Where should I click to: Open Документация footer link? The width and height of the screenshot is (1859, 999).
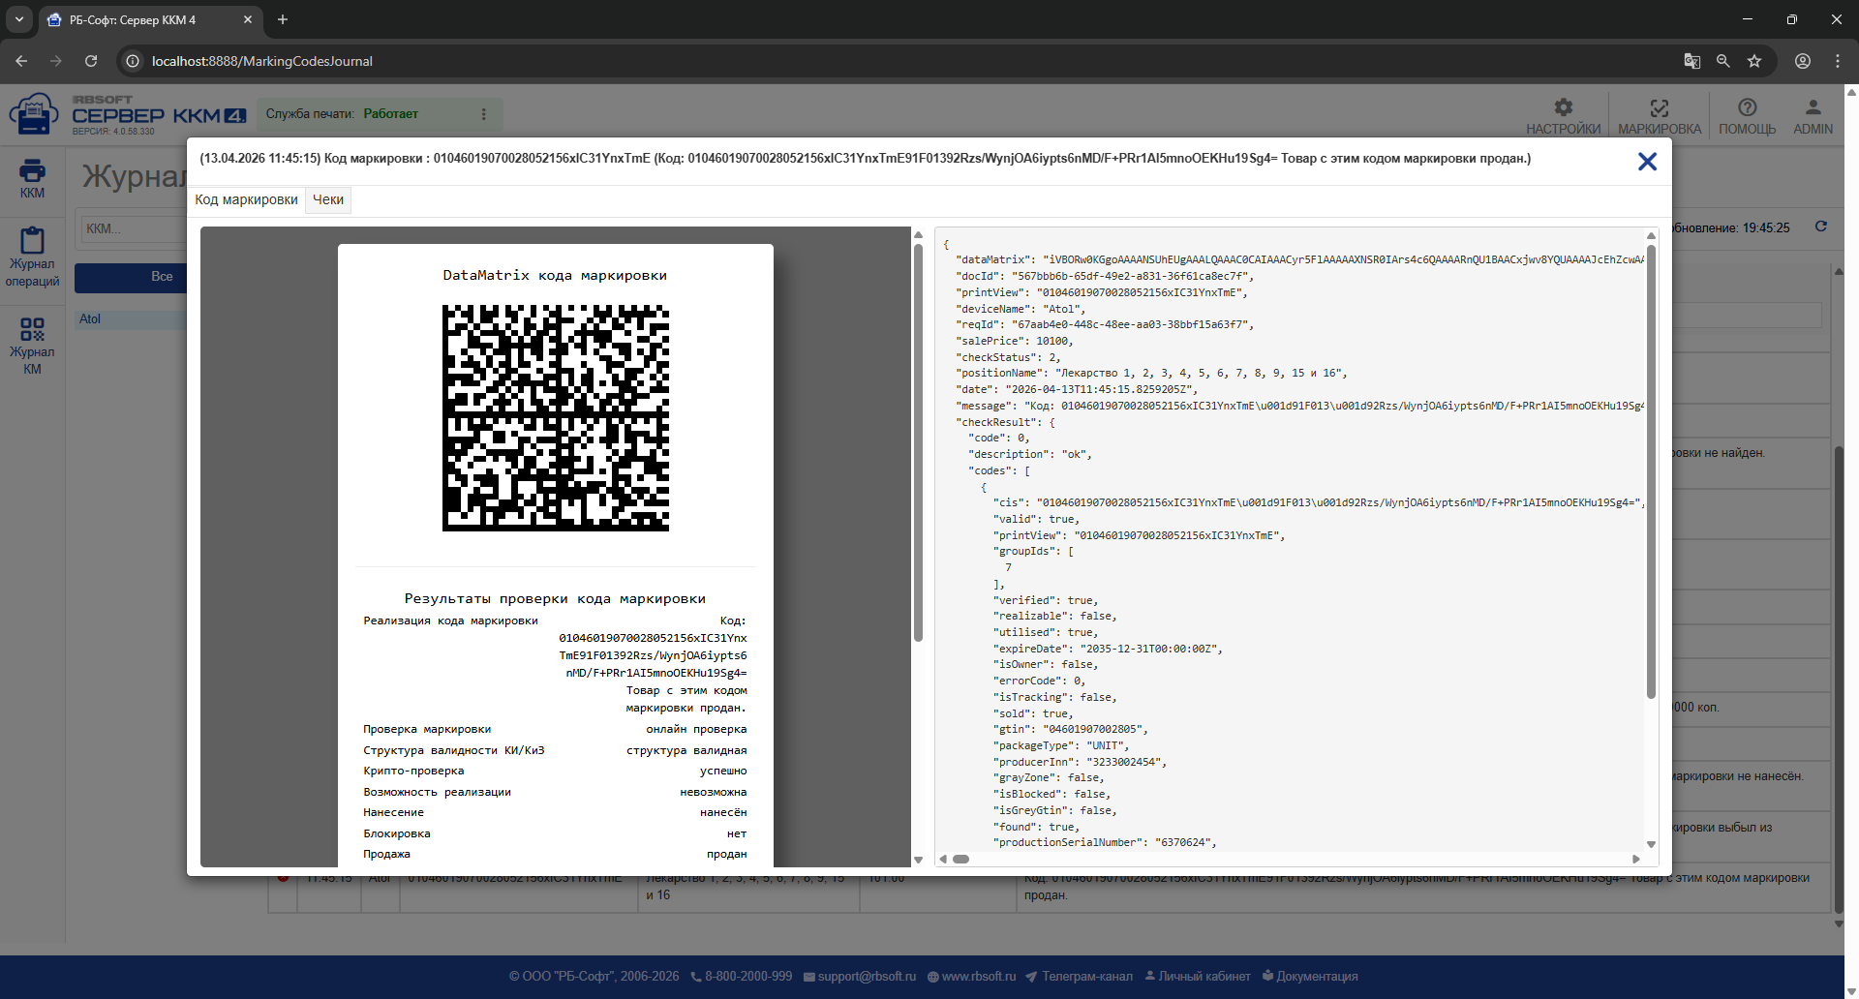coord(1310,976)
